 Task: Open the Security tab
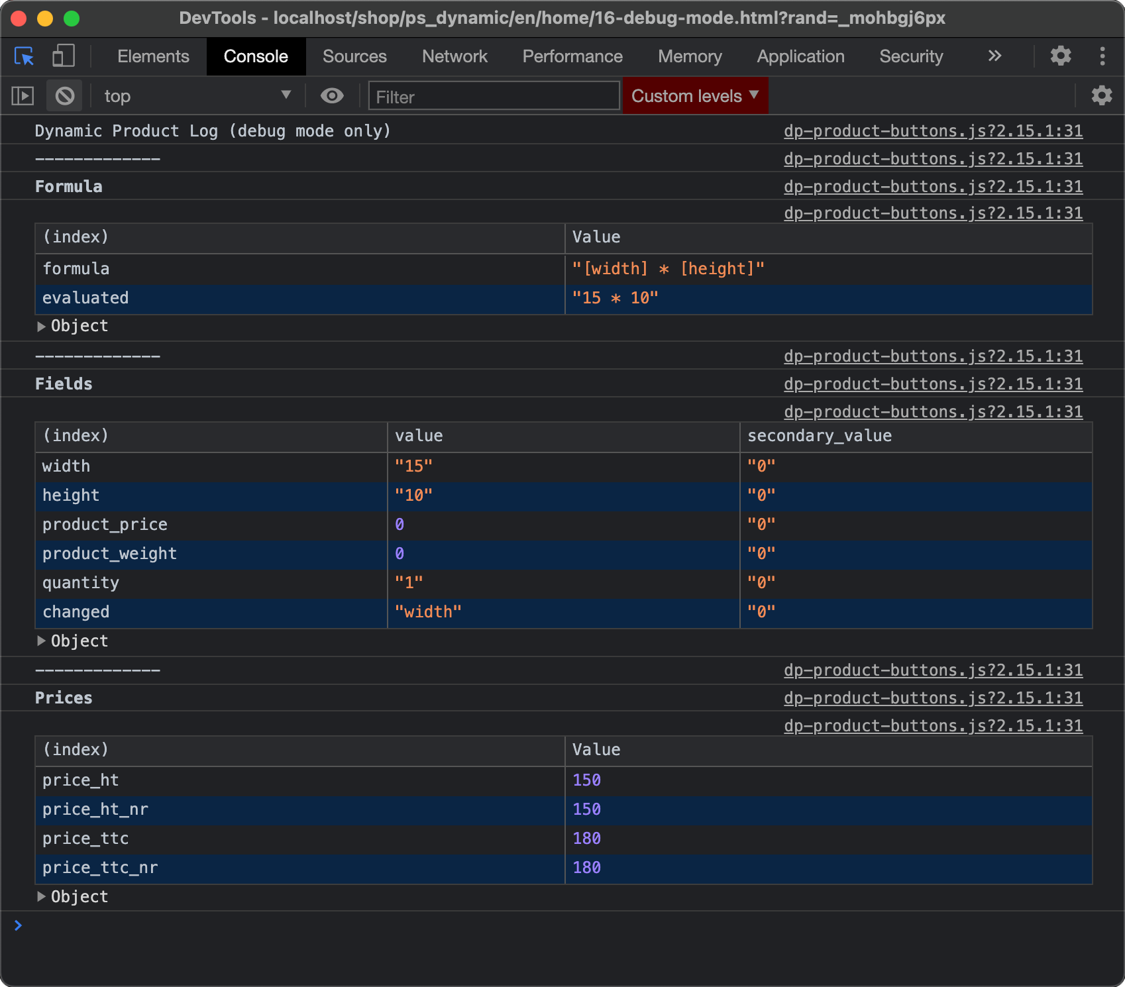[x=911, y=56]
